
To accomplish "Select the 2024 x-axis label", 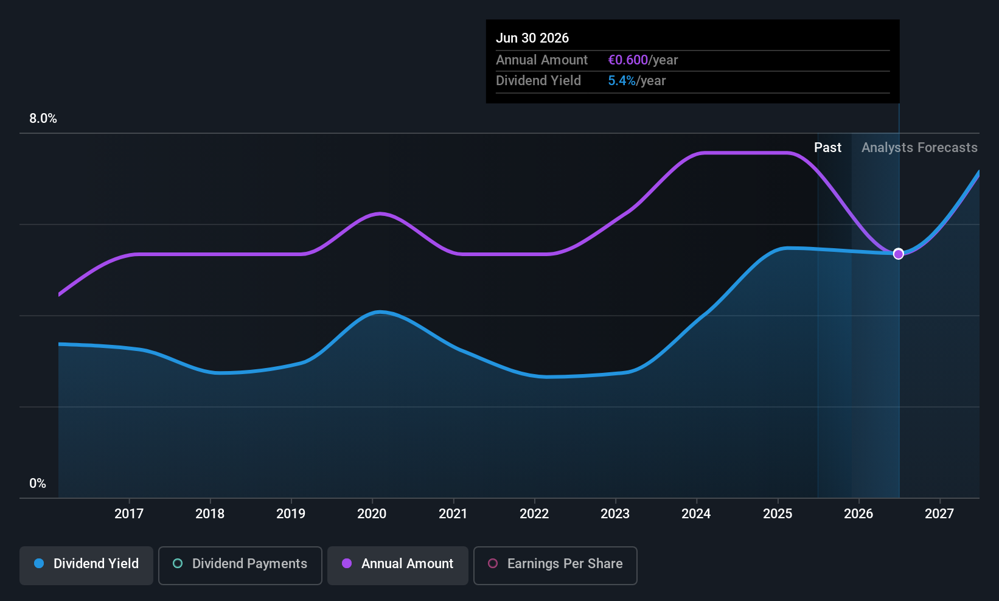I will 696,514.
